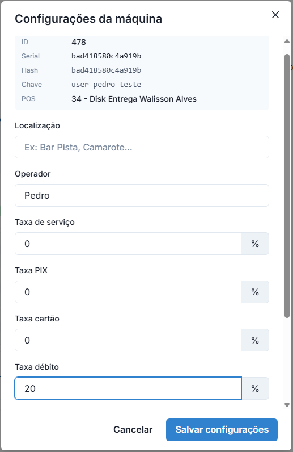Click percent symbol beside Taxa débito
This screenshot has height=452, width=293.
point(255,388)
